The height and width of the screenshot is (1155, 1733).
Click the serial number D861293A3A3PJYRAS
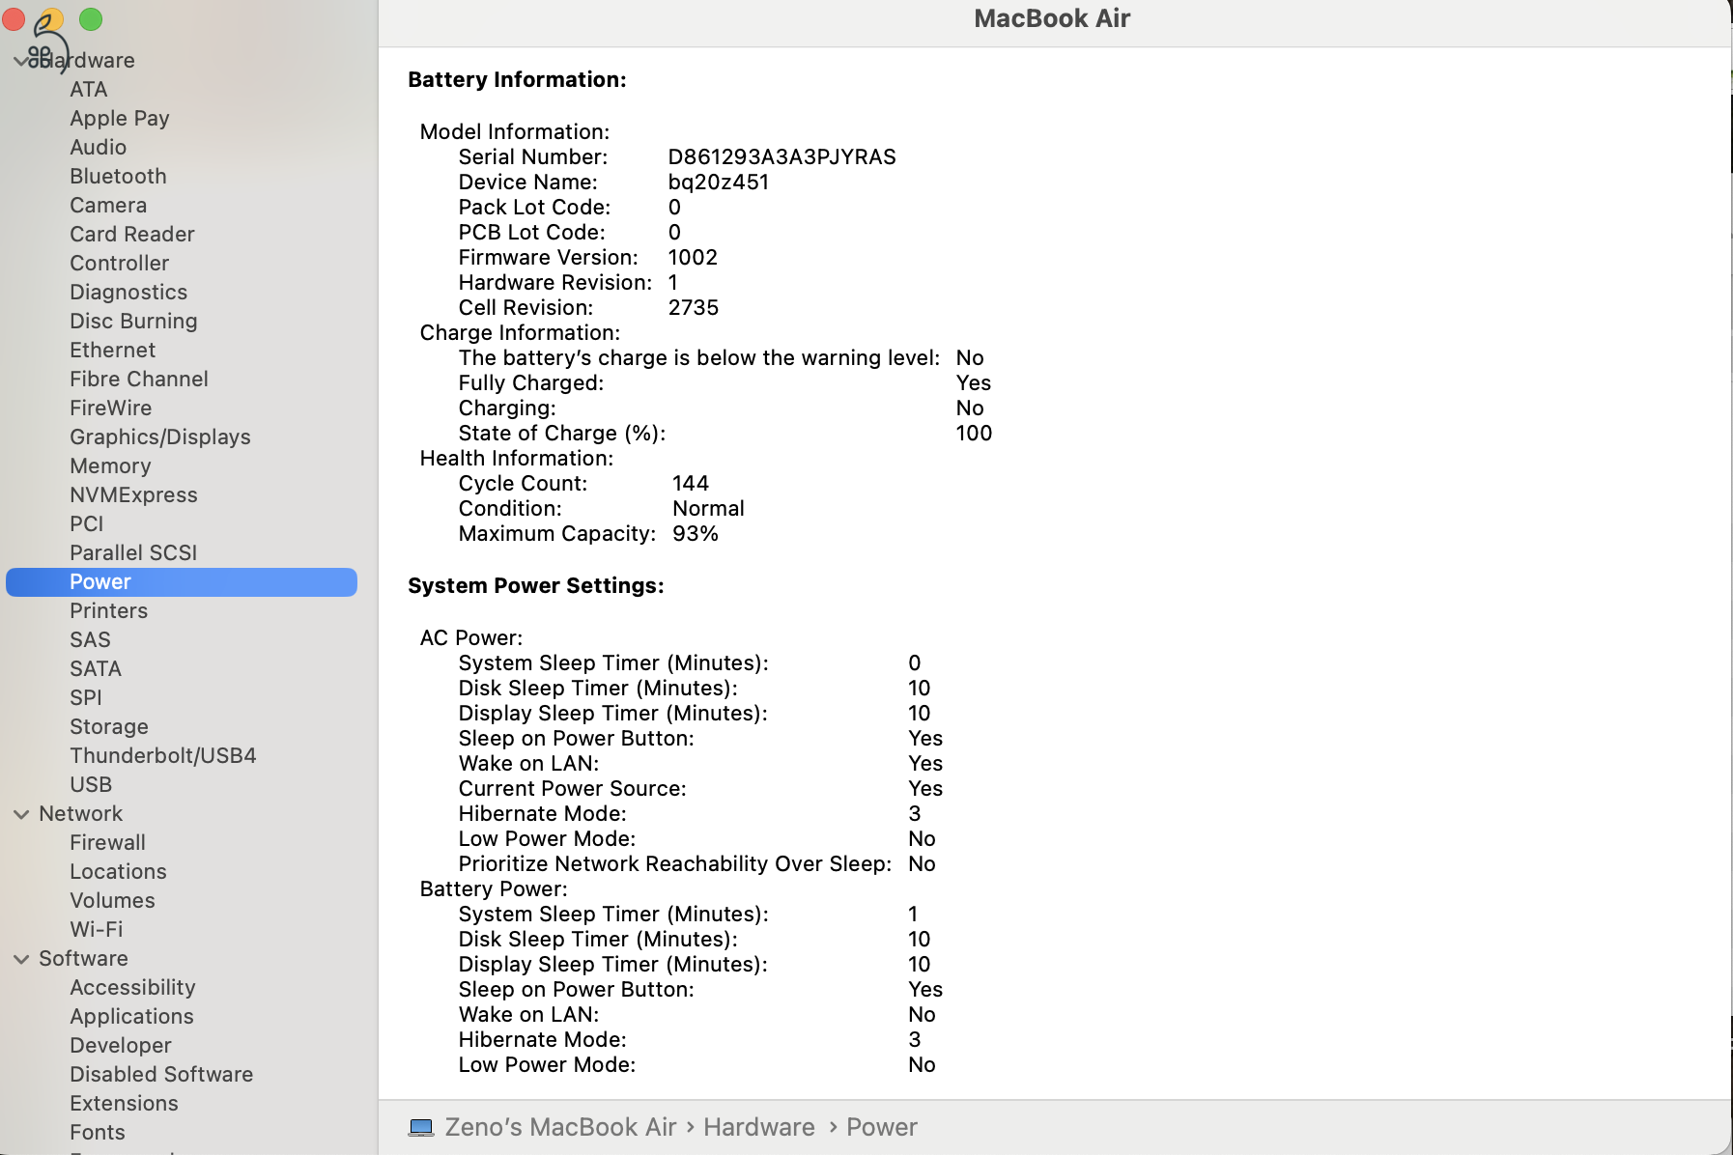[782, 156]
